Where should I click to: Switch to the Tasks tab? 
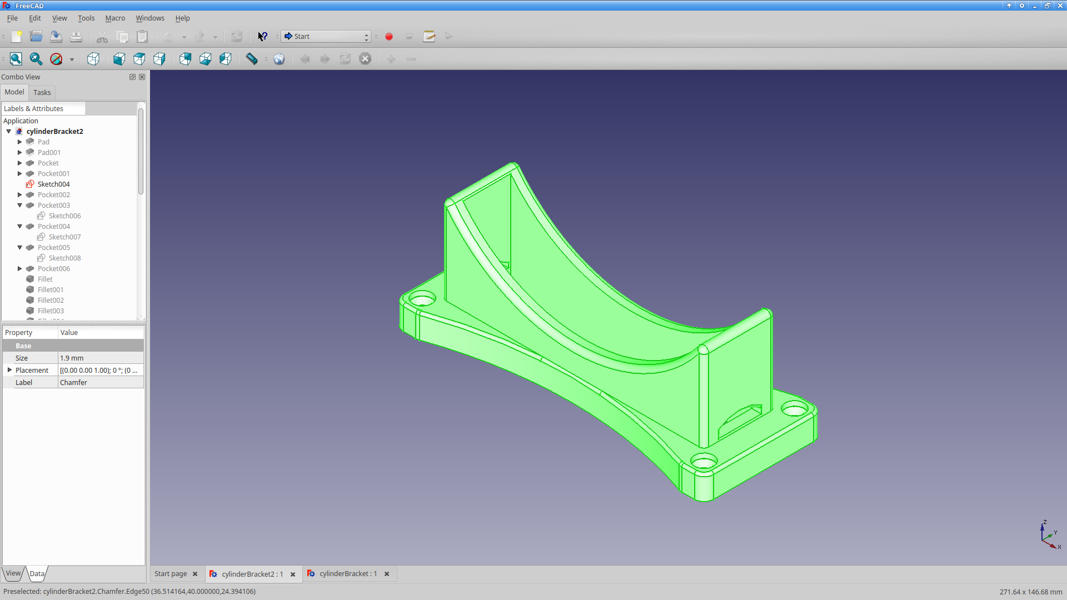pos(42,93)
